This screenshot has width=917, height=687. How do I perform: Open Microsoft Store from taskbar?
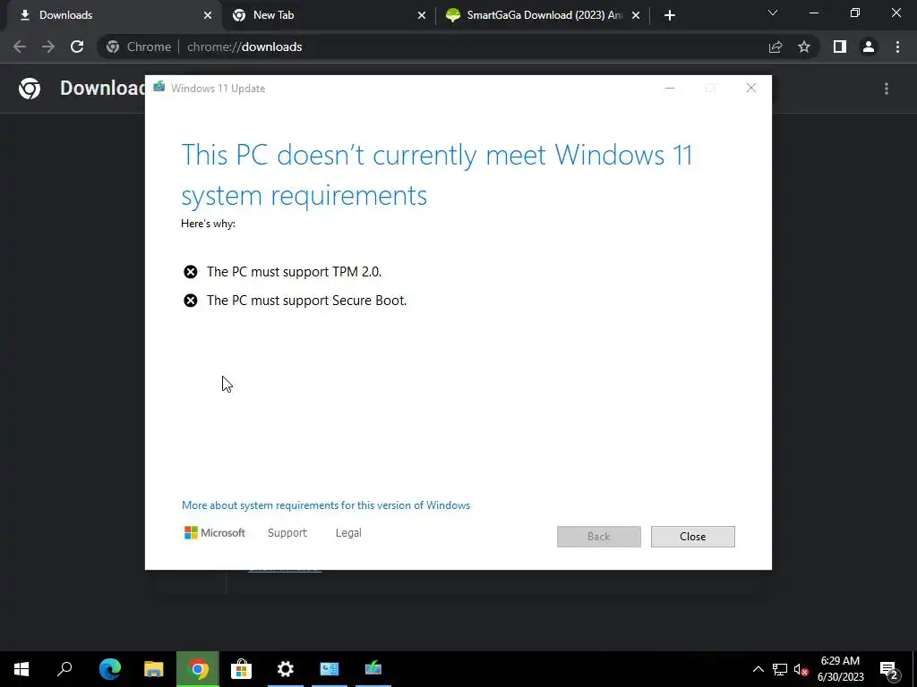click(x=241, y=669)
